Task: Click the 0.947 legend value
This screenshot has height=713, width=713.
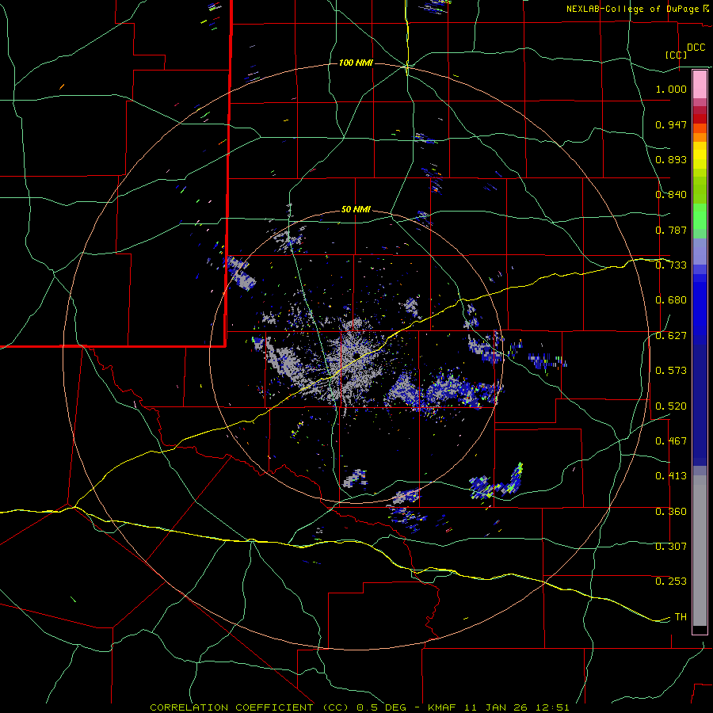Action: point(671,124)
